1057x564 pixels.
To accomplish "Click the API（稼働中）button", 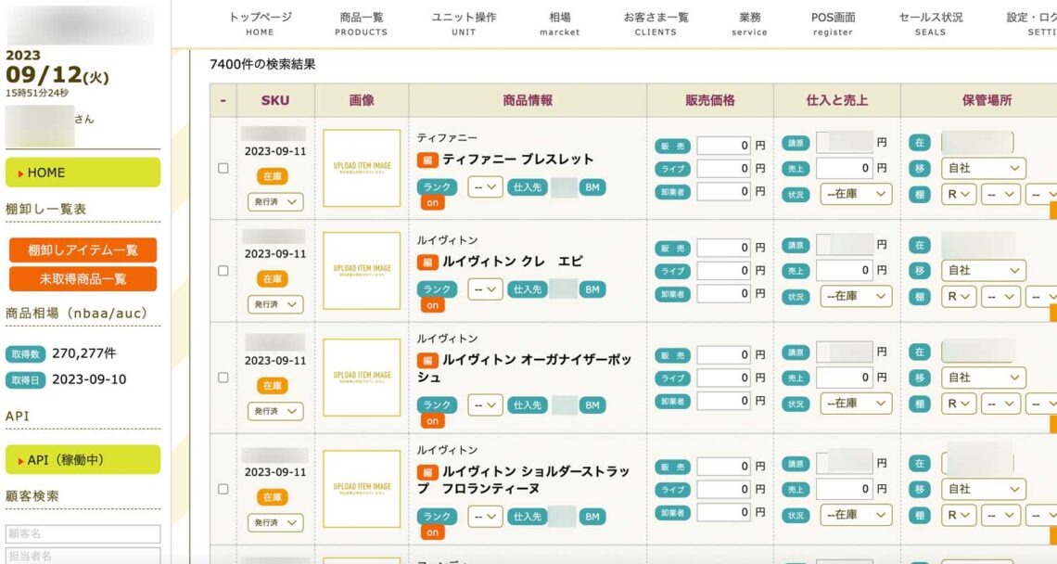I will click(83, 460).
